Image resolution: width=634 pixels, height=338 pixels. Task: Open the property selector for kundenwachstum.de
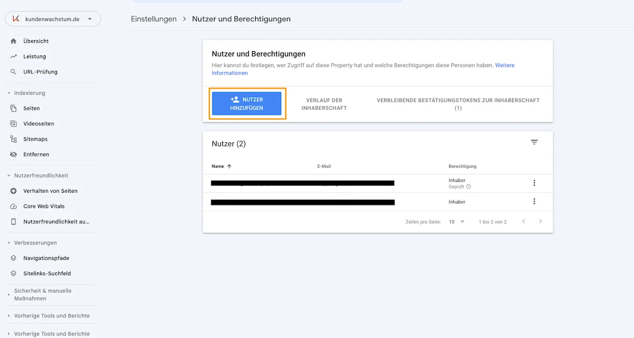pos(53,18)
